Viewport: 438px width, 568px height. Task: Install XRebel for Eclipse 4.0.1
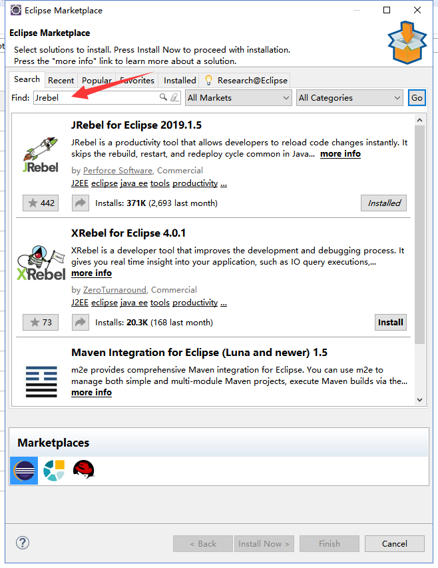[391, 323]
